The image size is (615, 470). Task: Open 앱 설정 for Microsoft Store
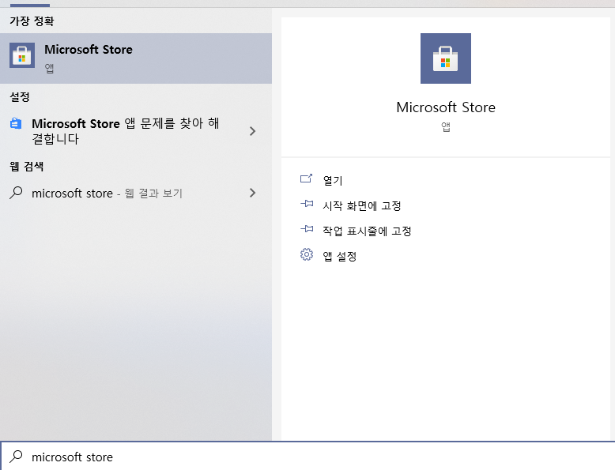coord(340,257)
